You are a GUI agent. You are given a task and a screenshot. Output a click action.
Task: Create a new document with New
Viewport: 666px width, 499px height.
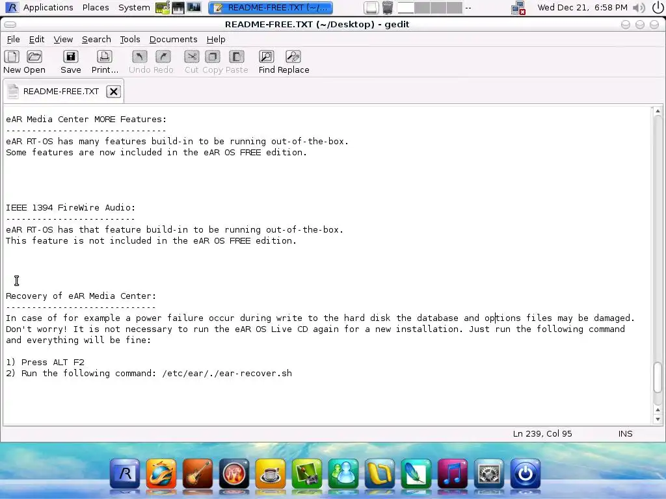point(12,62)
